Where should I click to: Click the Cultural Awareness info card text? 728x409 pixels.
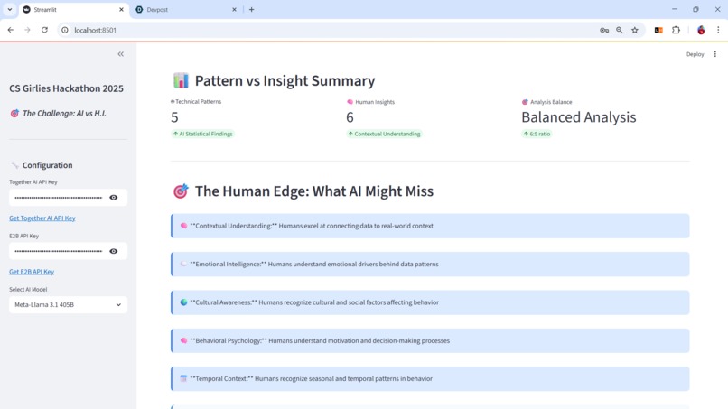[x=314, y=302]
